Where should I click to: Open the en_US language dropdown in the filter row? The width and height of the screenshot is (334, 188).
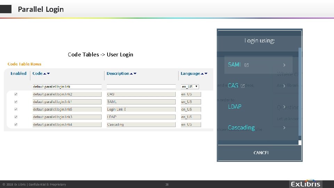coord(190,87)
